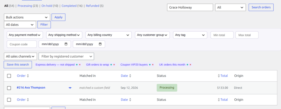Viewport: 281px width, 109px height.
Task: Star the Coupon VIP20 buyers search
Action: point(150,64)
